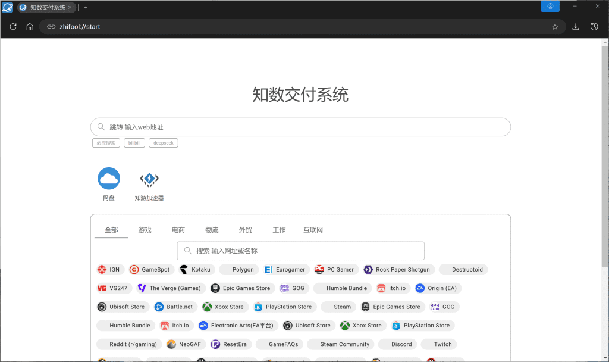This screenshot has height=362, width=609.
Task: Open a new tab with plus icon
Action: tap(86, 7)
